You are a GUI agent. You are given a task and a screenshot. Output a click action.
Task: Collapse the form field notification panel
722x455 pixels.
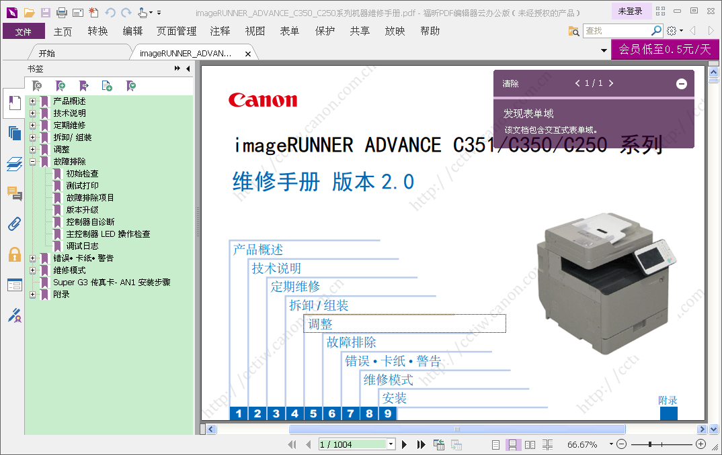pos(682,84)
